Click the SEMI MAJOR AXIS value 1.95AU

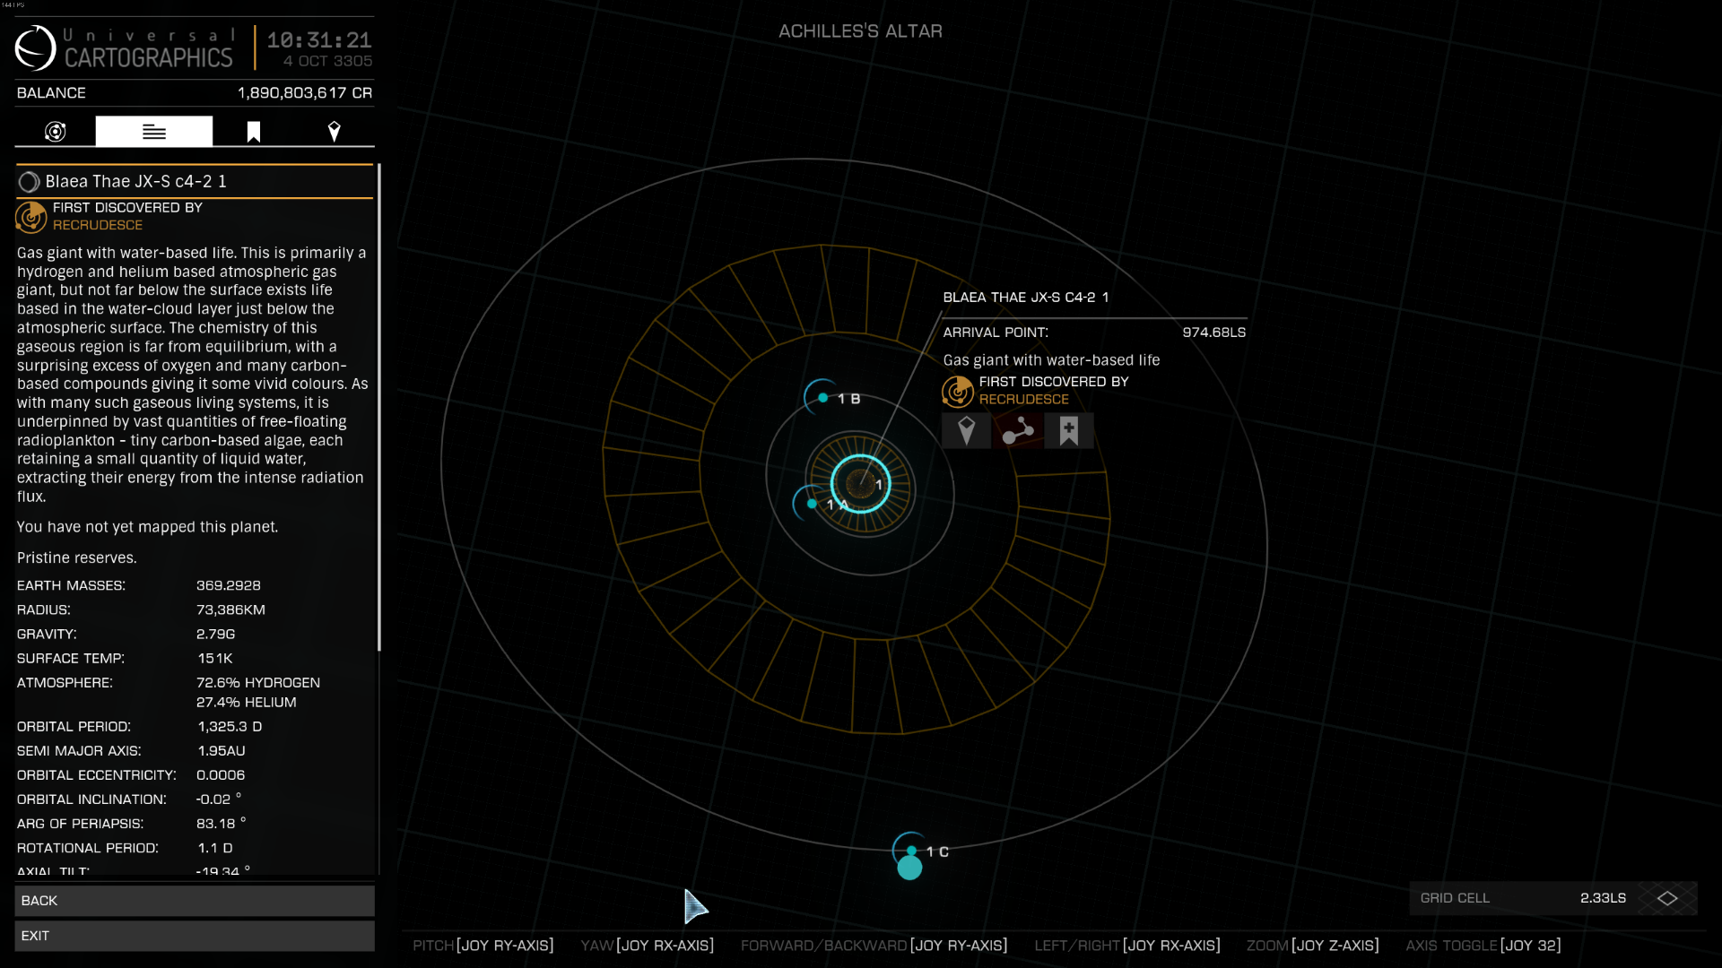[222, 750]
